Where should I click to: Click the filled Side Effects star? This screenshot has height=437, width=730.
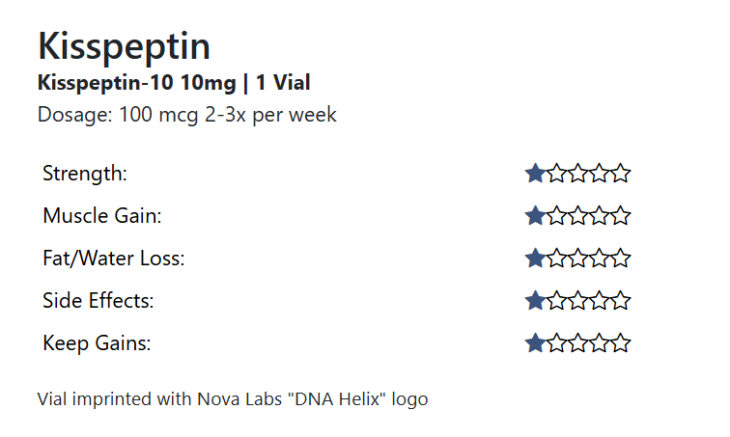(x=535, y=301)
